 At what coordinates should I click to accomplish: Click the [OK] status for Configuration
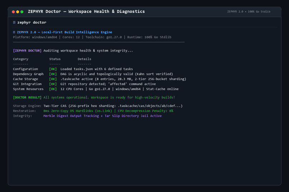(x=53, y=69)
